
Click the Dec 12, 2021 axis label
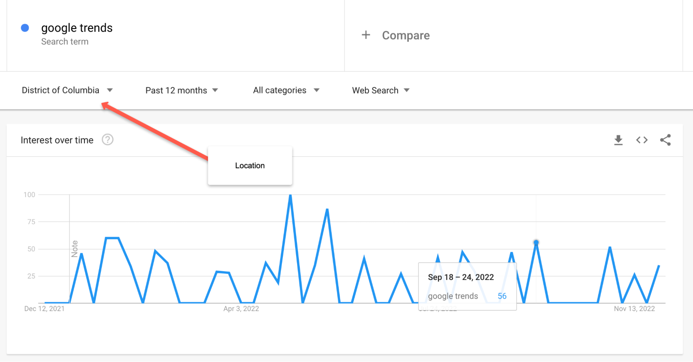click(x=44, y=309)
